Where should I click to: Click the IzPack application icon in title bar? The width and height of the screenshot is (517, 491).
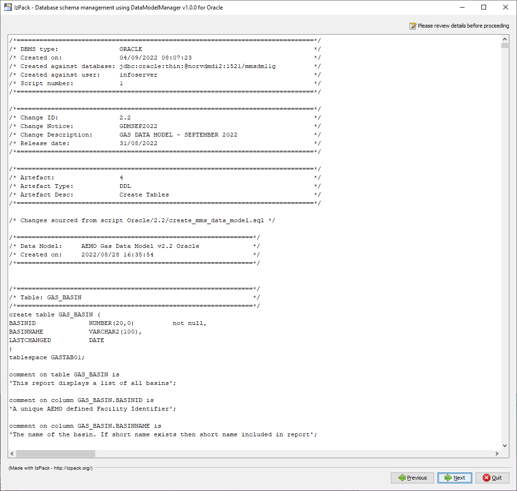pos(8,7)
